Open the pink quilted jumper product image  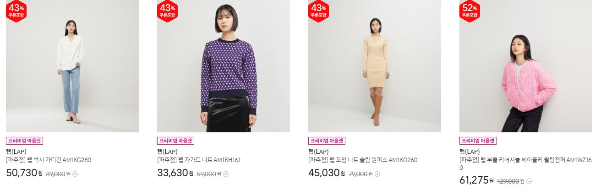pos(526,66)
